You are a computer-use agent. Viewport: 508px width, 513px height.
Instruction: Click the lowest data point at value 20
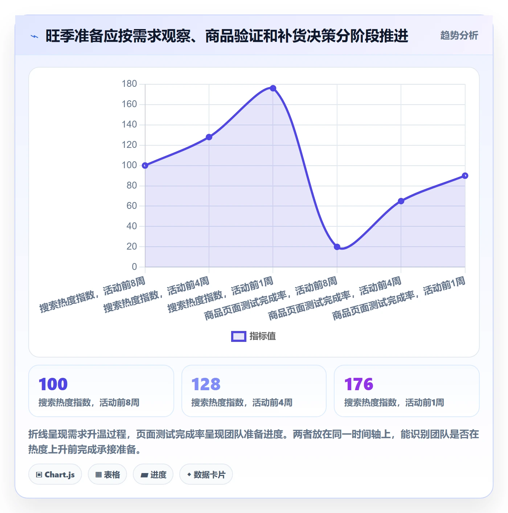point(337,247)
